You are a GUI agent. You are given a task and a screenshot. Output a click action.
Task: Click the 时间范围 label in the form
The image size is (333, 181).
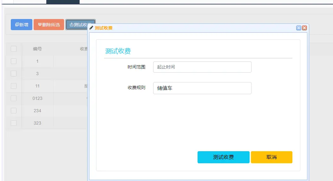[136, 67]
